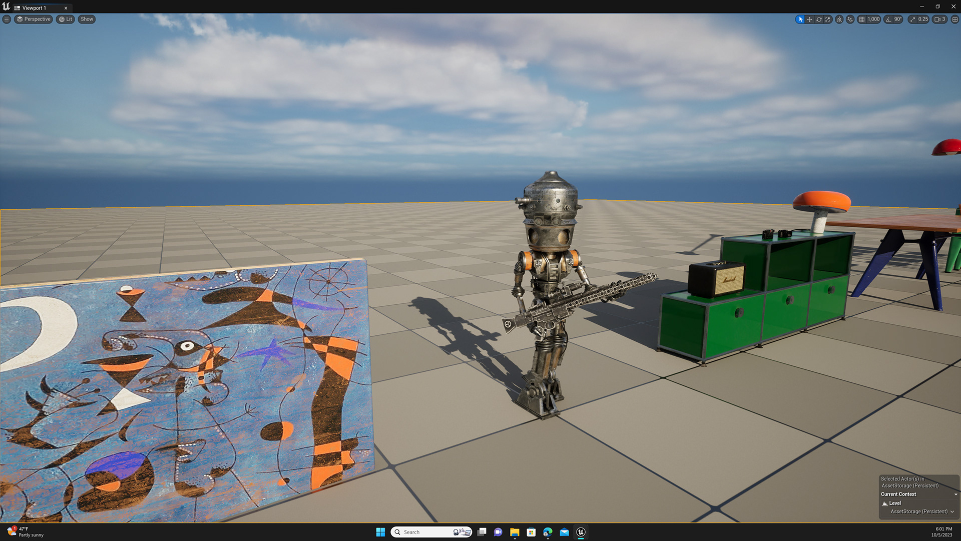The width and height of the screenshot is (961, 541).
Task: Open the Mail app from taskbar
Action: click(564, 532)
